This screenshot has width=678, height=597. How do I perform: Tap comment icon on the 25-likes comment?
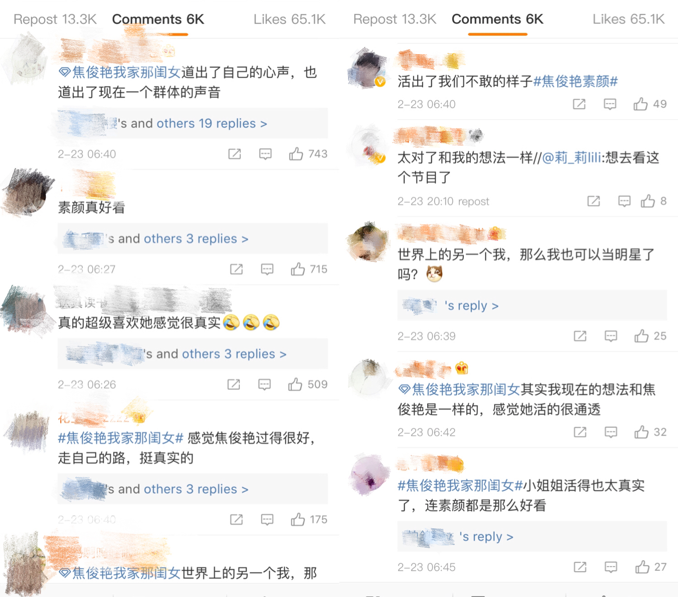click(611, 336)
